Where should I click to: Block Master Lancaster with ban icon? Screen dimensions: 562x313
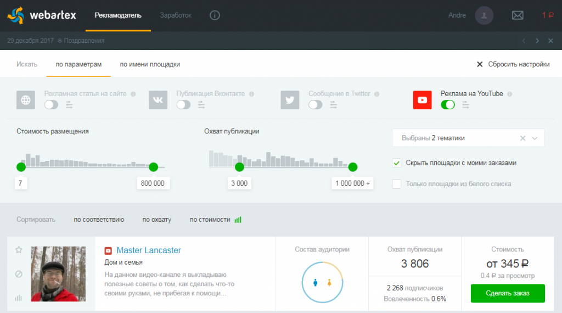click(19, 274)
